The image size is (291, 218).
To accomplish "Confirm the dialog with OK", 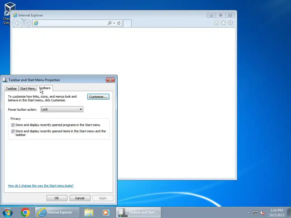I will pos(57,198).
